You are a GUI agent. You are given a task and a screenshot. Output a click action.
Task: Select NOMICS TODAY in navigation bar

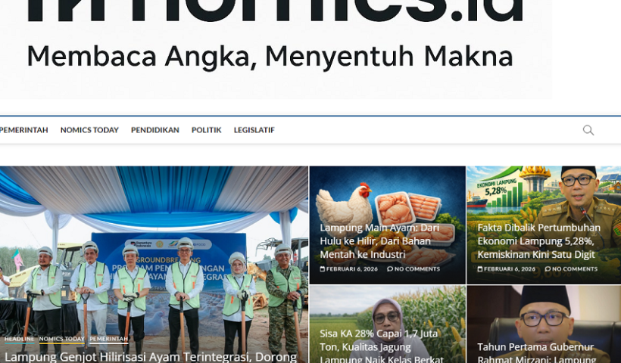tap(89, 130)
